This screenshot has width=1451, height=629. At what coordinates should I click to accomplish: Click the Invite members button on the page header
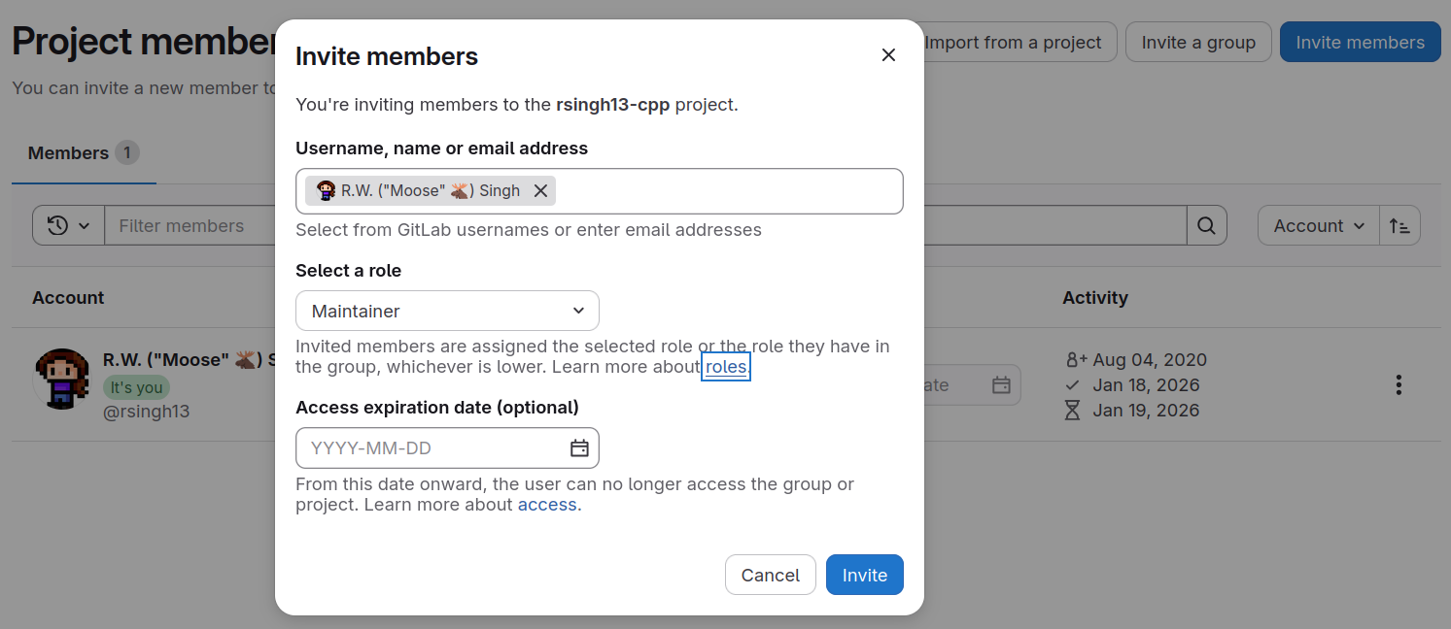(x=1361, y=43)
